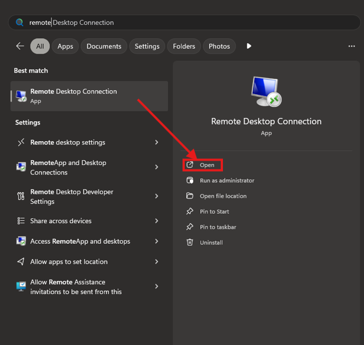Expand Allow apps to set location chevron

157,261
